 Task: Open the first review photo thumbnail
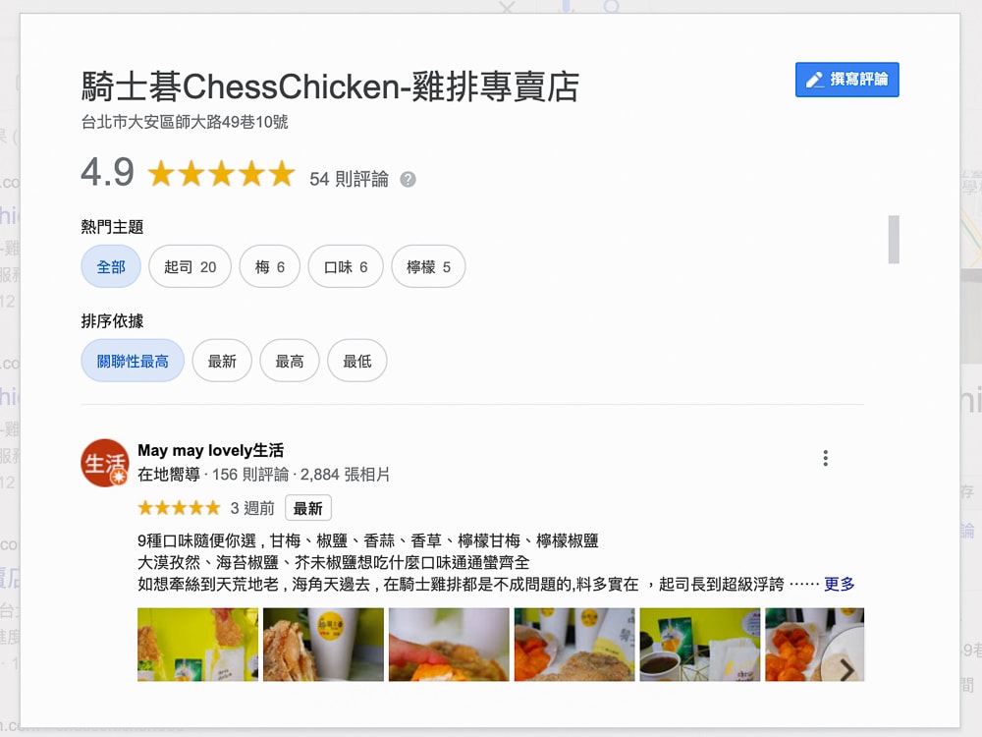point(198,645)
